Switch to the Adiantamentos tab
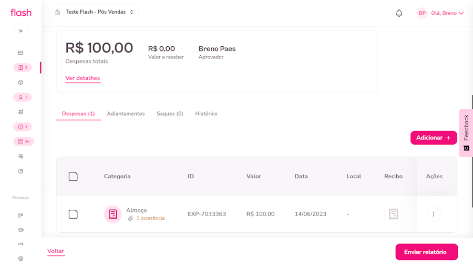Image resolution: width=473 pixels, height=266 pixels. click(x=126, y=114)
